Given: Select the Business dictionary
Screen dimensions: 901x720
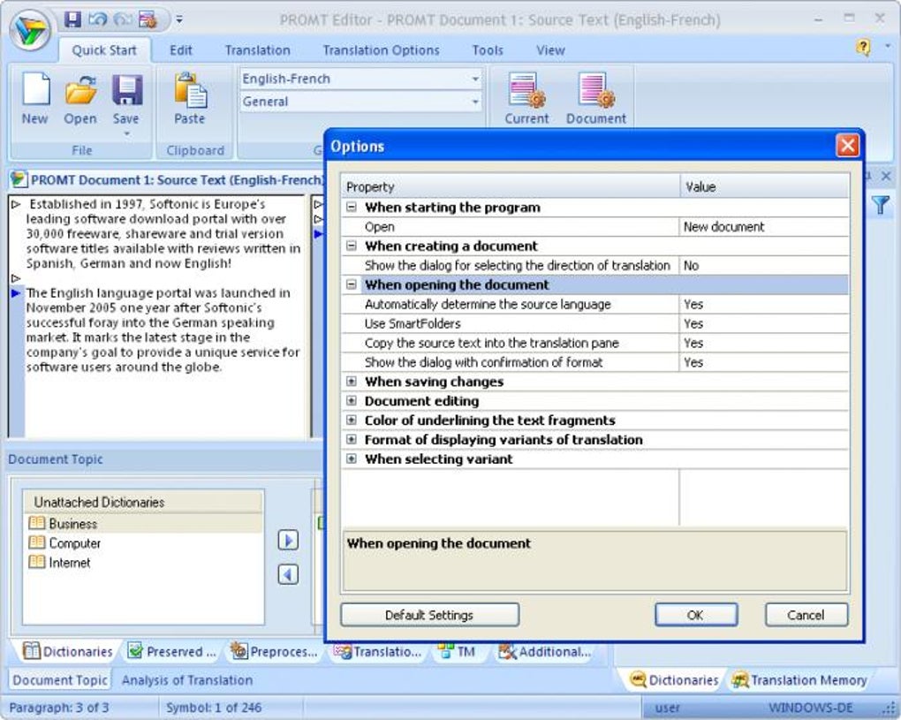Looking at the screenshot, I should point(143,524).
